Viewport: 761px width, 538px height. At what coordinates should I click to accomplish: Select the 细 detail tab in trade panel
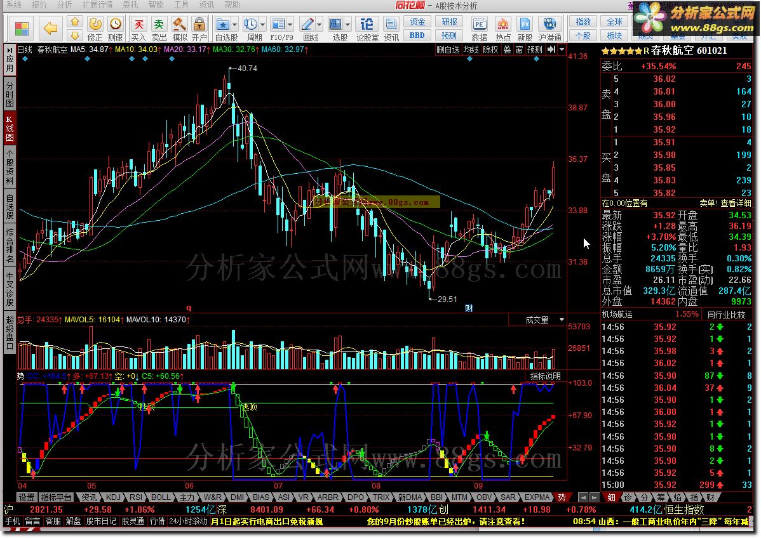click(611, 497)
